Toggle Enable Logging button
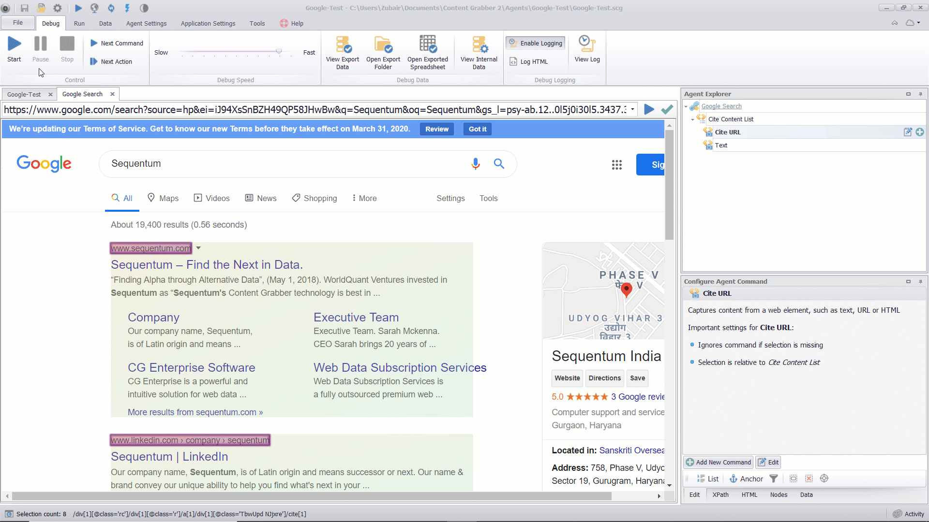 (x=536, y=43)
